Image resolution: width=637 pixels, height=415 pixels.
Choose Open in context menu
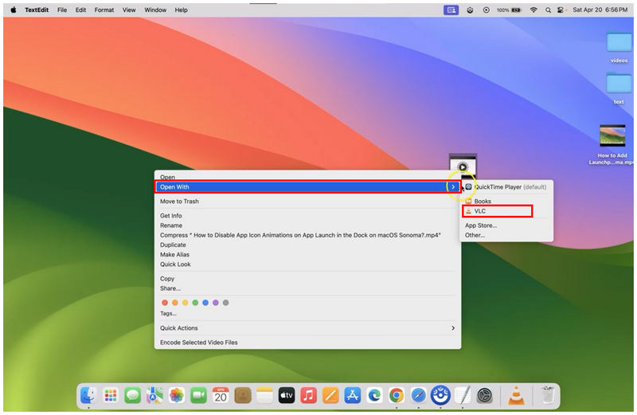pos(307,177)
